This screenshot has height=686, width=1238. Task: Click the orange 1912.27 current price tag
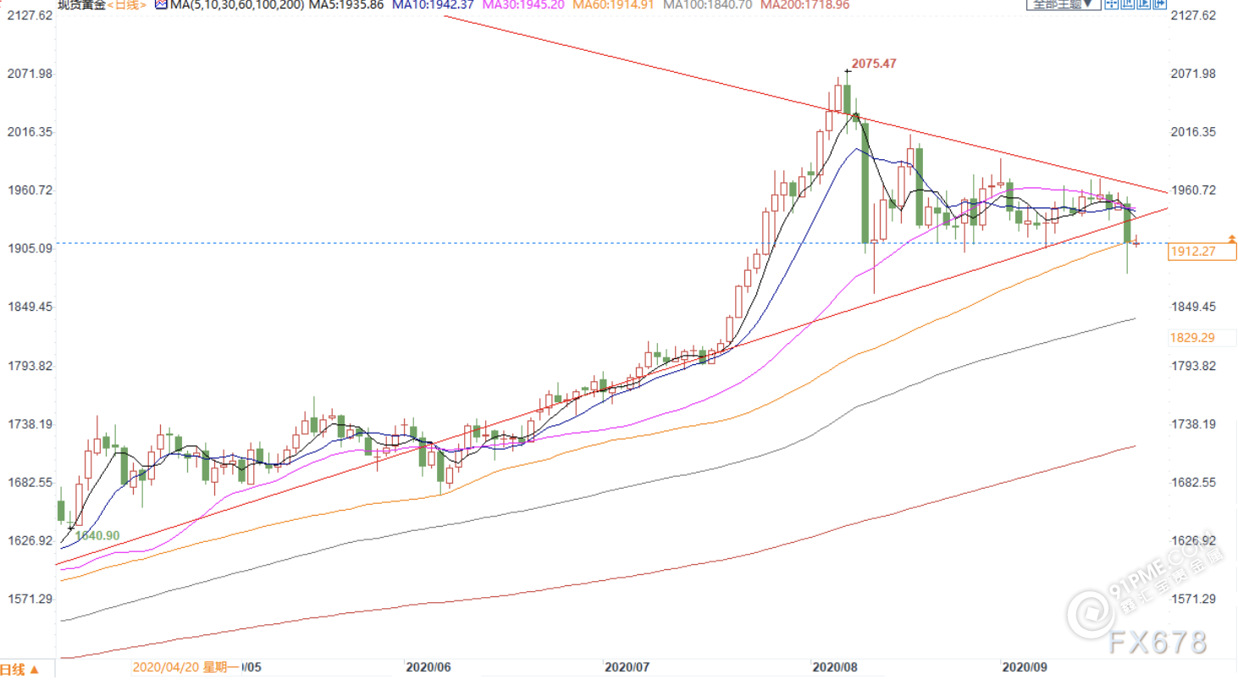tap(1201, 252)
